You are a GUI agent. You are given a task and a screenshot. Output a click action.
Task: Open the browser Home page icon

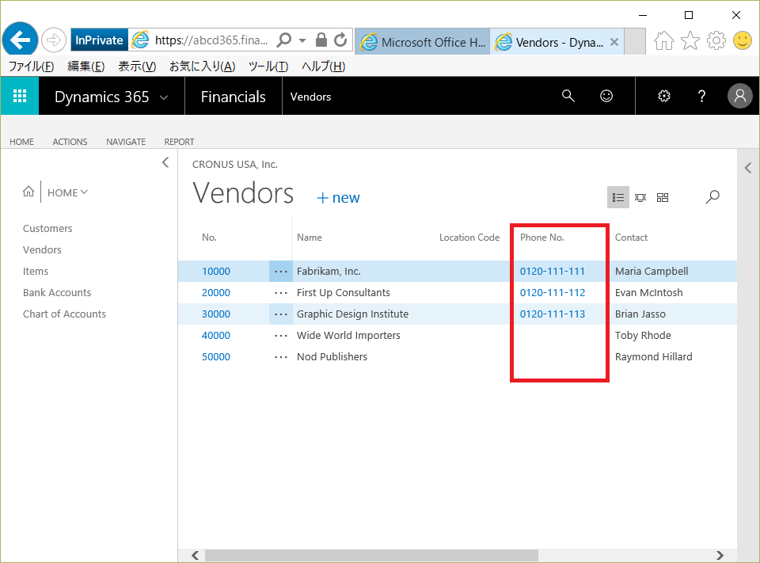663,40
